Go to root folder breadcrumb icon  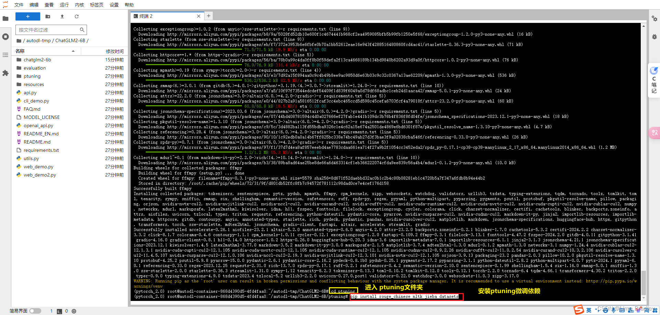coord(19,41)
